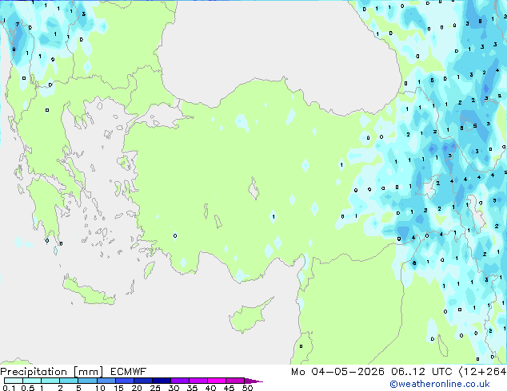Click the legend scale label "45"
The image size is (507, 391).
tap(229, 388)
